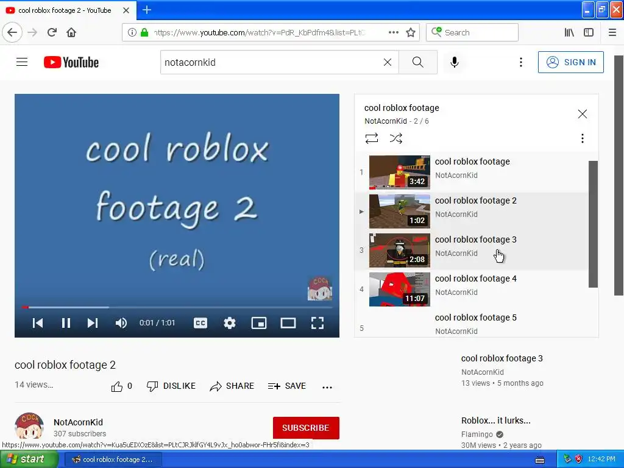Click the SIGN IN button
The image size is (624, 468).
pyautogui.click(x=570, y=62)
